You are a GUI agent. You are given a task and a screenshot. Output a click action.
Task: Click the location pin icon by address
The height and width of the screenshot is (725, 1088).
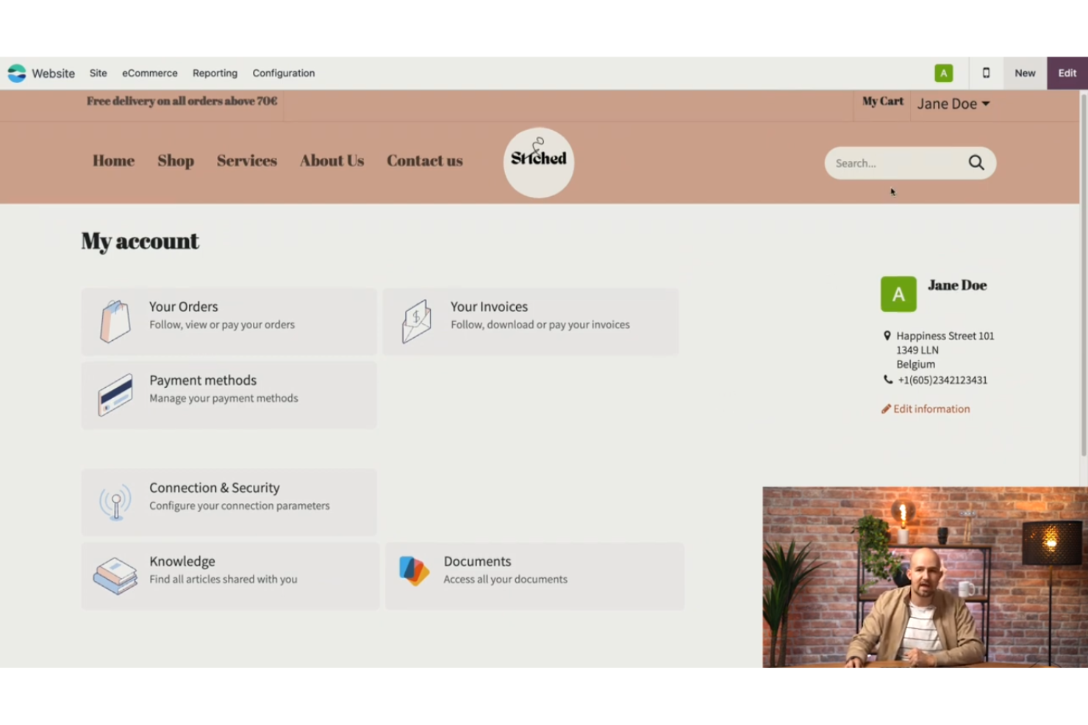pos(887,336)
